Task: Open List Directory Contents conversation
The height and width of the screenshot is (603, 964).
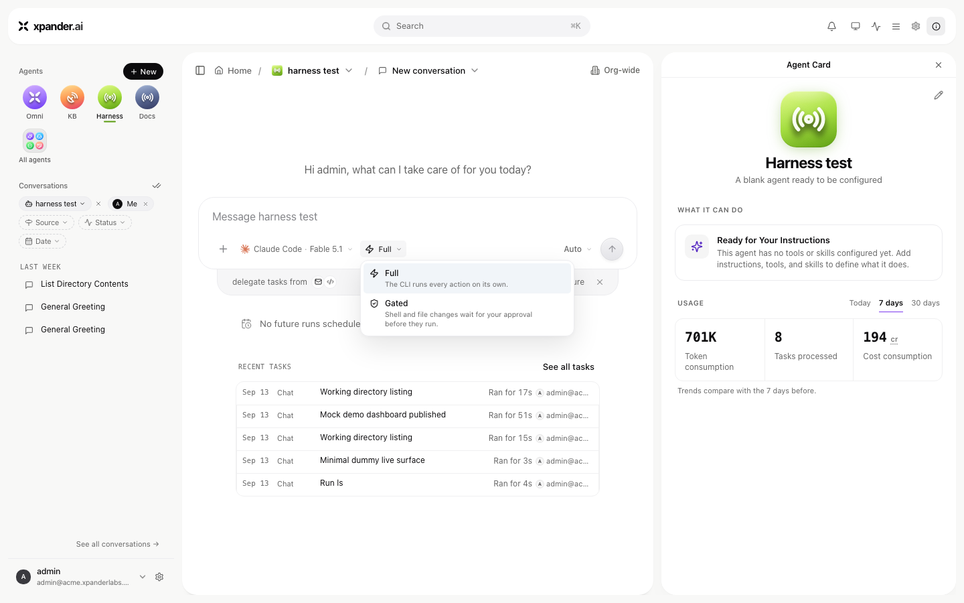Action: (x=91, y=284)
